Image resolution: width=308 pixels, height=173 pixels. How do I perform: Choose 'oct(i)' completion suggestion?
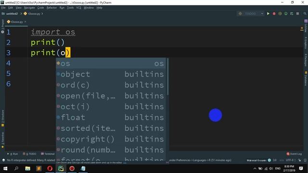point(111,107)
